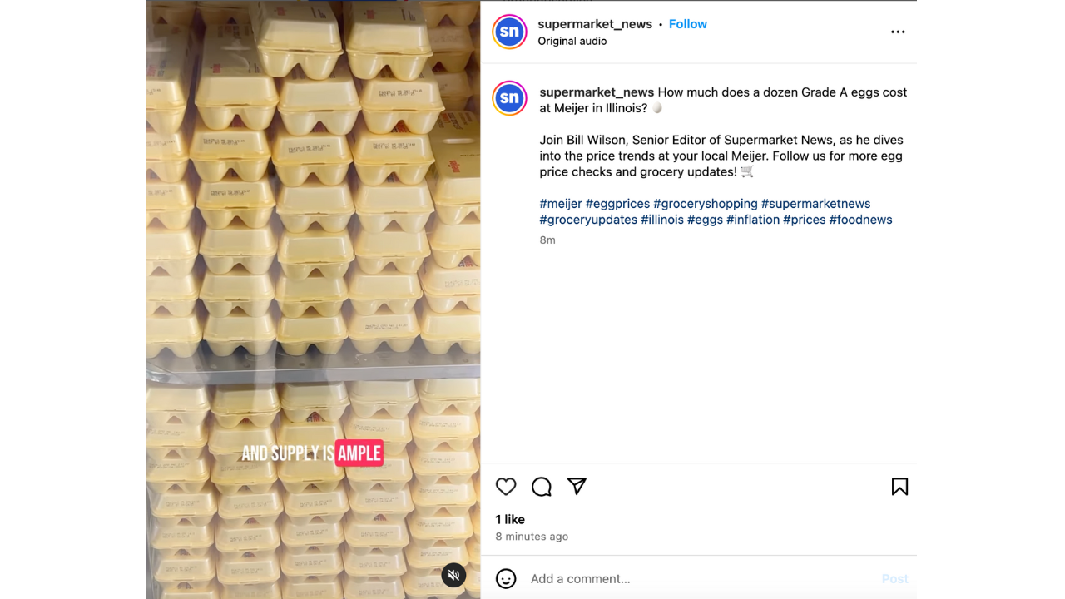1065x599 pixels.
Task: View post timestamp by clicking 8 minutes ago
Action: (532, 537)
